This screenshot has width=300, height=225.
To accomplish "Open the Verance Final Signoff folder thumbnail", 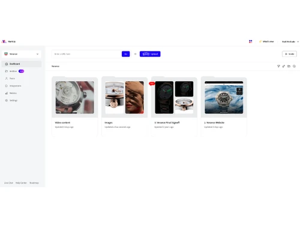I will click(x=174, y=97).
